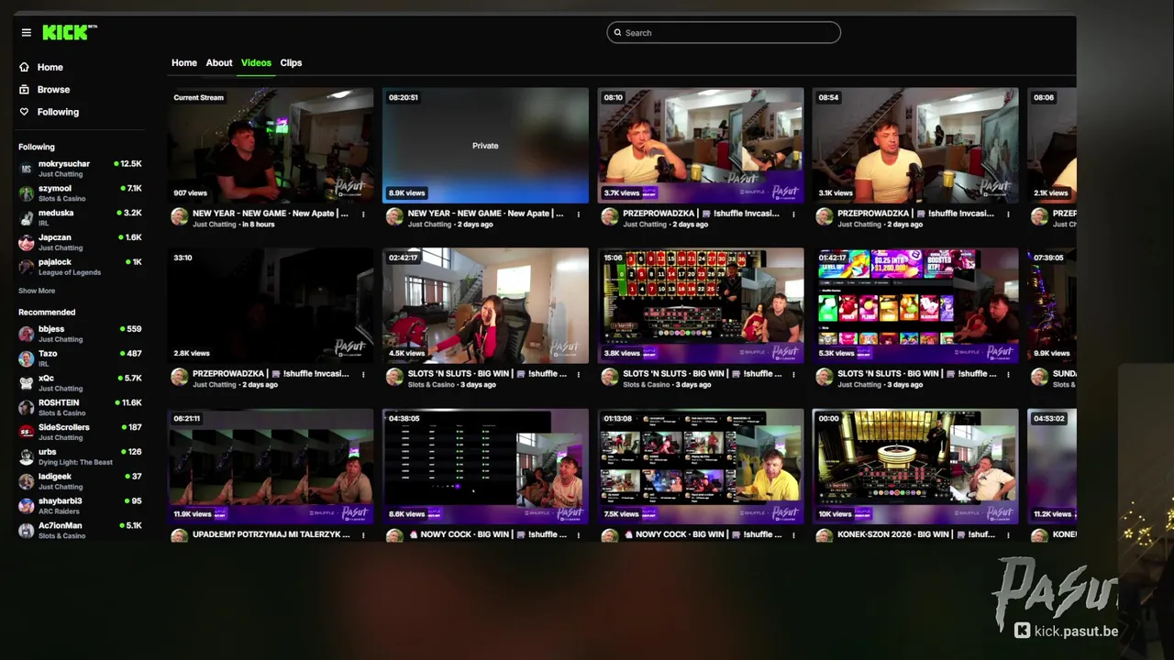The width and height of the screenshot is (1174, 660).
Task: Click the search magnifier icon
Action: point(617,33)
